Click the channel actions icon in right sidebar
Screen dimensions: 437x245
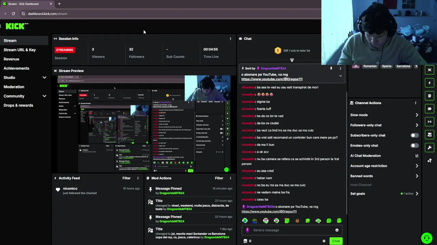point(429,134)
